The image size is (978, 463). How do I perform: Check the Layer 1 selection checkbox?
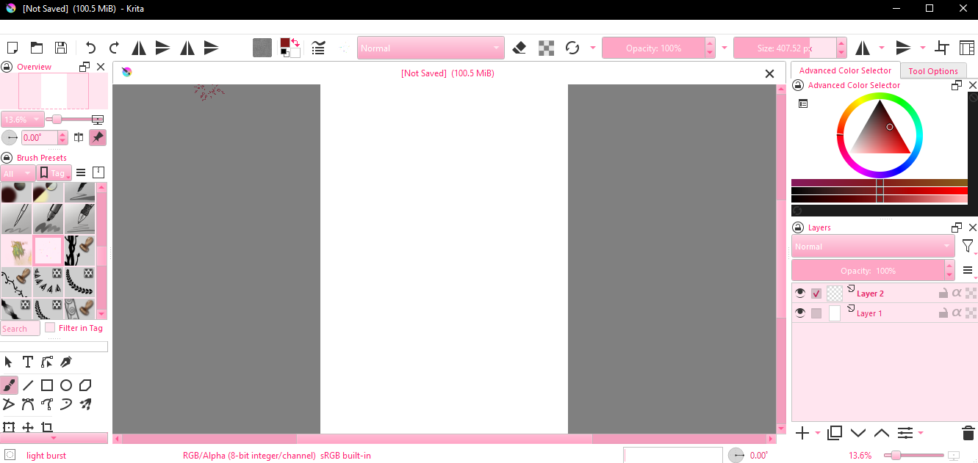tap(816, 313)
